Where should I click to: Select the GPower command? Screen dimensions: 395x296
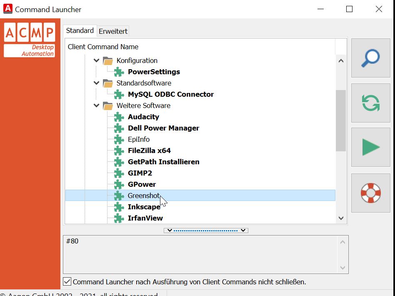(x=142, y=185)
